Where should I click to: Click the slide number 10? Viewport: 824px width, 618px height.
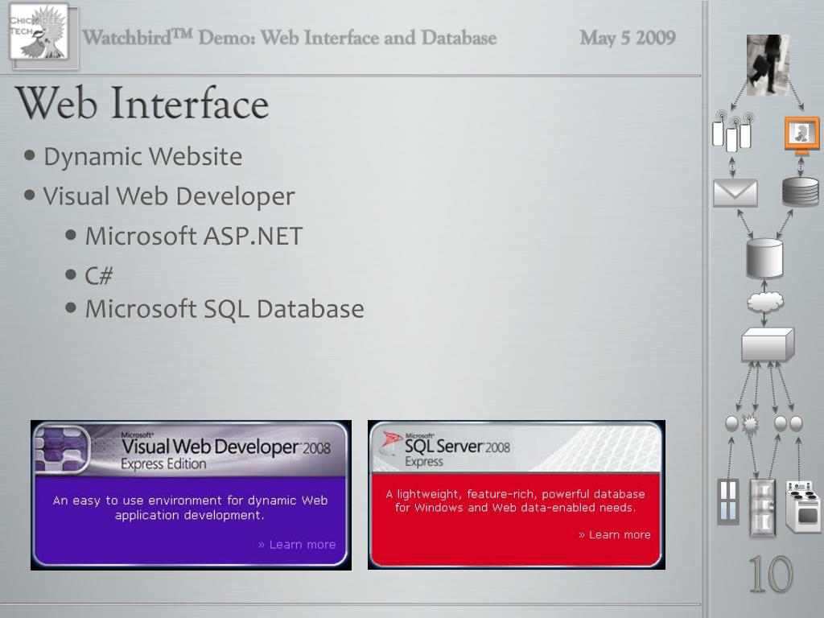coord(771,574)
